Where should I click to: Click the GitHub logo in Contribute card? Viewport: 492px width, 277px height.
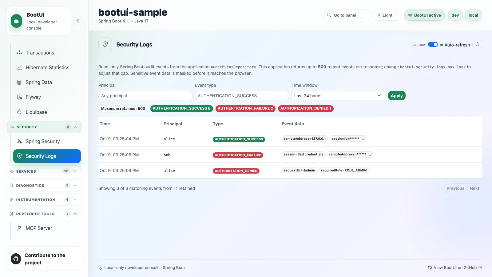point(16,259)
